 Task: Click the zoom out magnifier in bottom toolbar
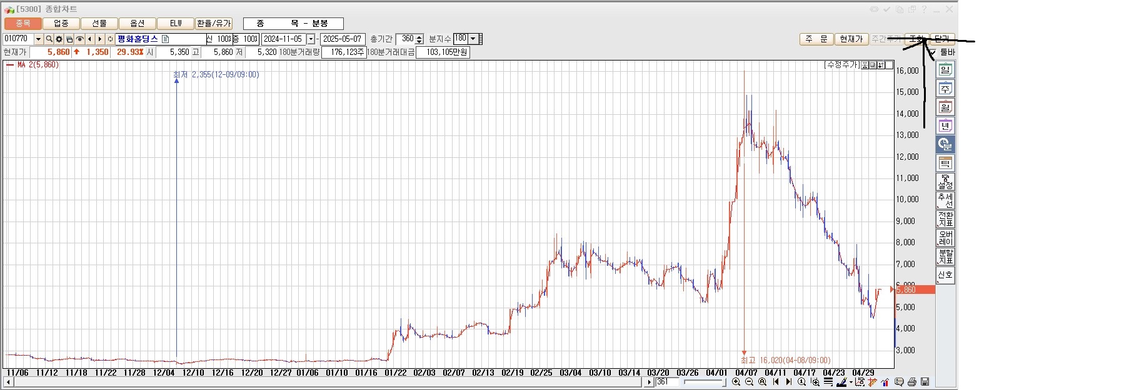(x=749, y=382)
